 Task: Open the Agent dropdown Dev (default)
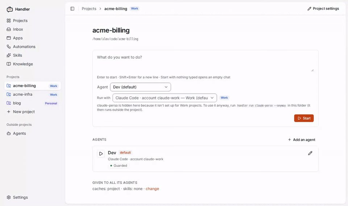click(141, 87)
